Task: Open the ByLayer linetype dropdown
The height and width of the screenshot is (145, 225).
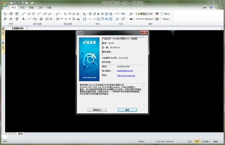Action: (x=145, y=19)
